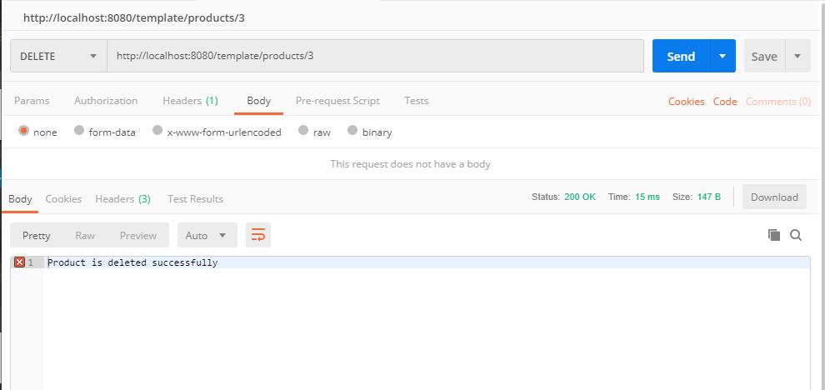Select the raw body radio button
Viewport: 825px width, 390px height.
tap(304, 131)
